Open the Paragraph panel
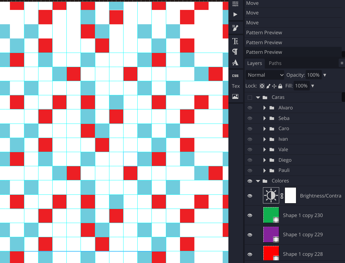 pos(235,52)
